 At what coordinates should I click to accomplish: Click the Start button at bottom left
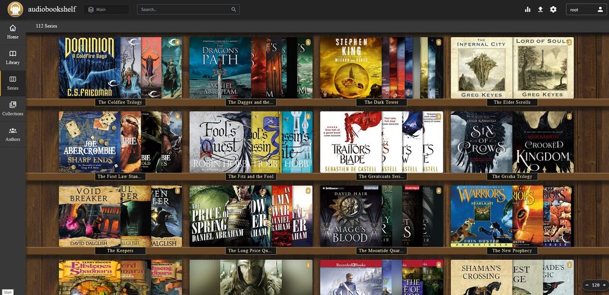7,292
